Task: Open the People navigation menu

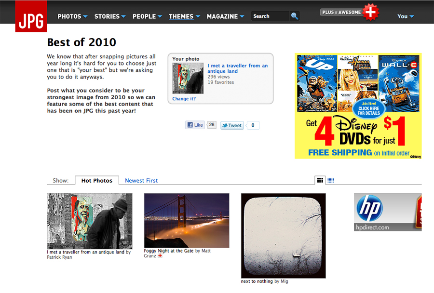Action: click(x=148, y=16)
